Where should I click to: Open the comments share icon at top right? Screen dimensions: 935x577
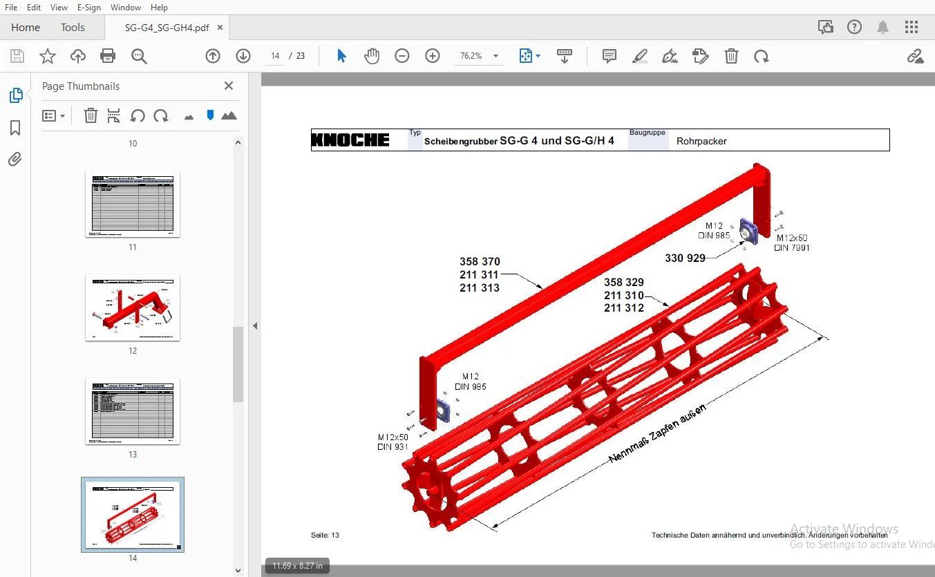point(826,28)
